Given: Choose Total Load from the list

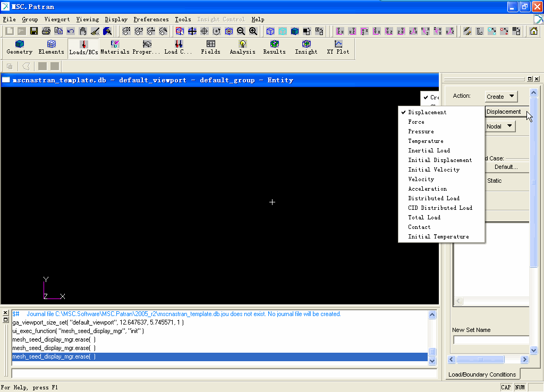Looking at the screenshot, I should tap(441, 217).
